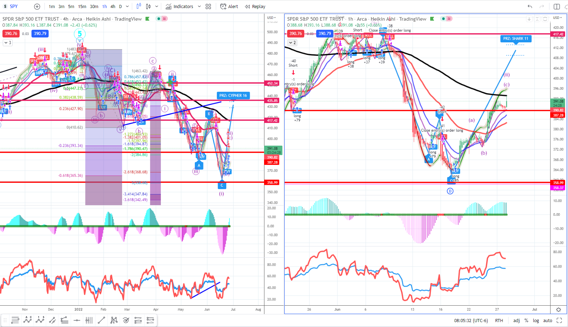This screenshot has height=327, width=568.
Task: Select the ABC pattern drawing tool
Action: [x=28, y=320]
